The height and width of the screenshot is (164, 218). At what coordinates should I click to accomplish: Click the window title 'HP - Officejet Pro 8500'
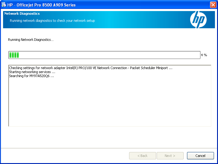coord(41,5)
